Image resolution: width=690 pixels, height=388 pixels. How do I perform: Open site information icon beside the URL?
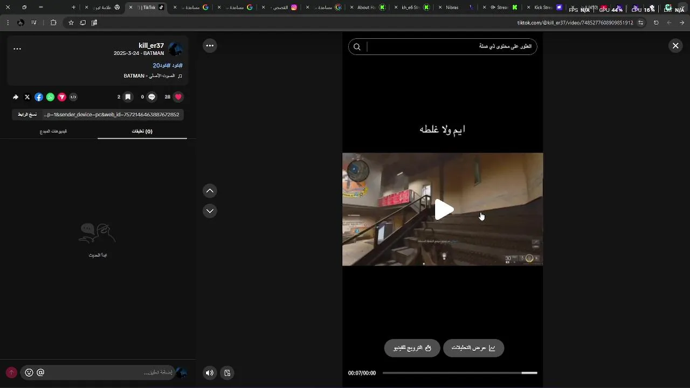click(x=641, y=23)
